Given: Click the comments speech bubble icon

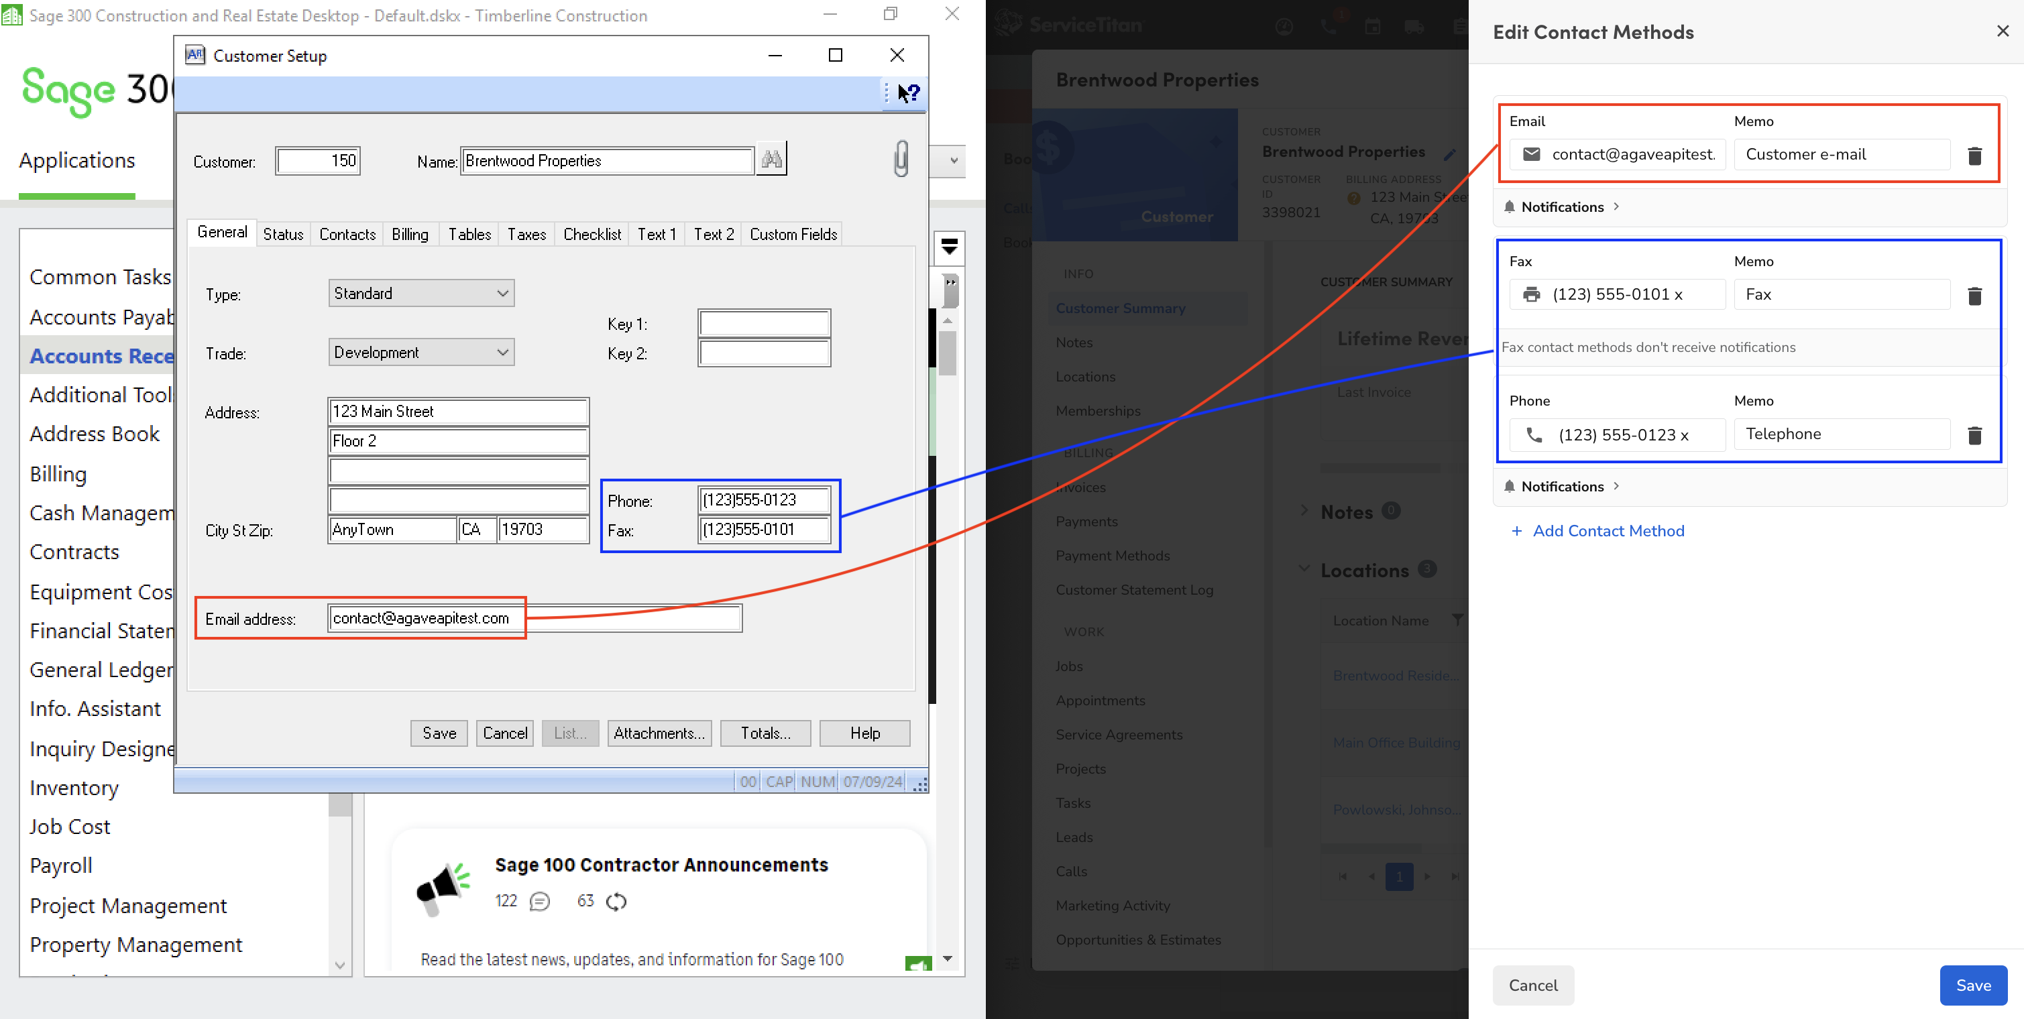Looking at the screenshot, I should pyautogui.click(x=539, y=901).
